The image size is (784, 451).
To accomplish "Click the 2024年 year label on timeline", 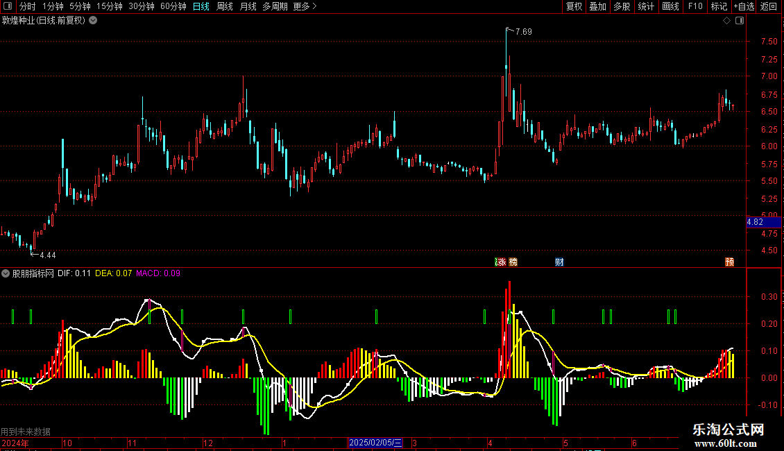I will (x=15, y=443).
